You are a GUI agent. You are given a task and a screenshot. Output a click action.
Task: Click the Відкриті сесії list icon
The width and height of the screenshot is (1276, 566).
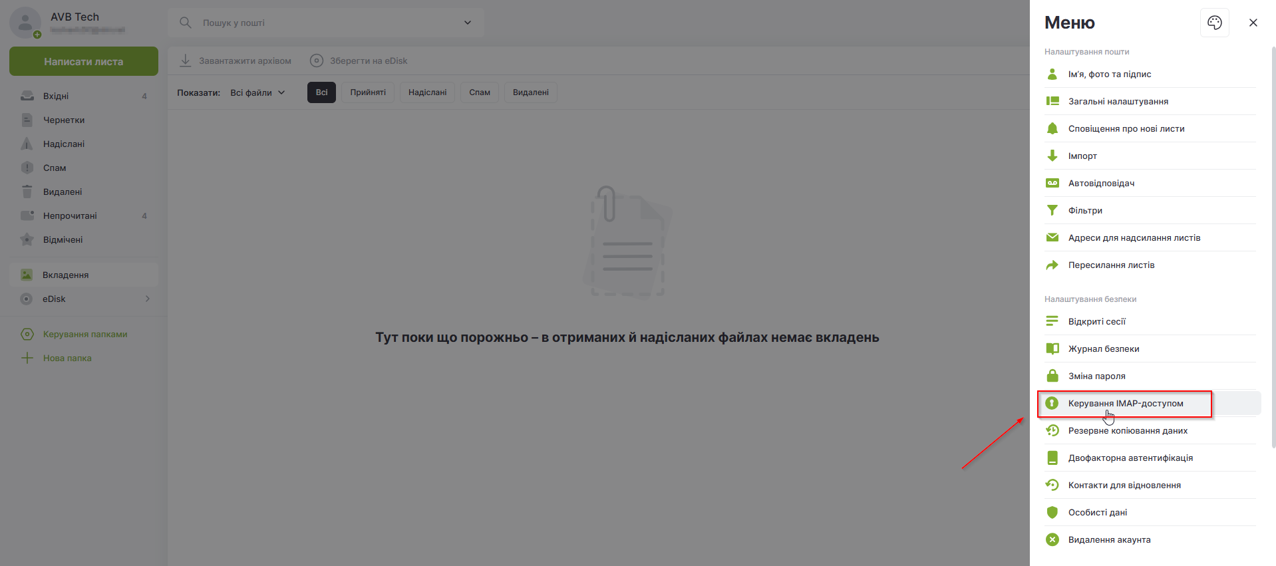(x=1052, y=321)
